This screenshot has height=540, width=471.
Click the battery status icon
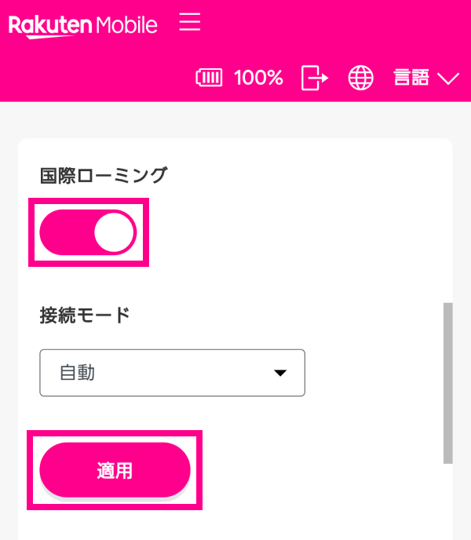[x=209, y=78]
